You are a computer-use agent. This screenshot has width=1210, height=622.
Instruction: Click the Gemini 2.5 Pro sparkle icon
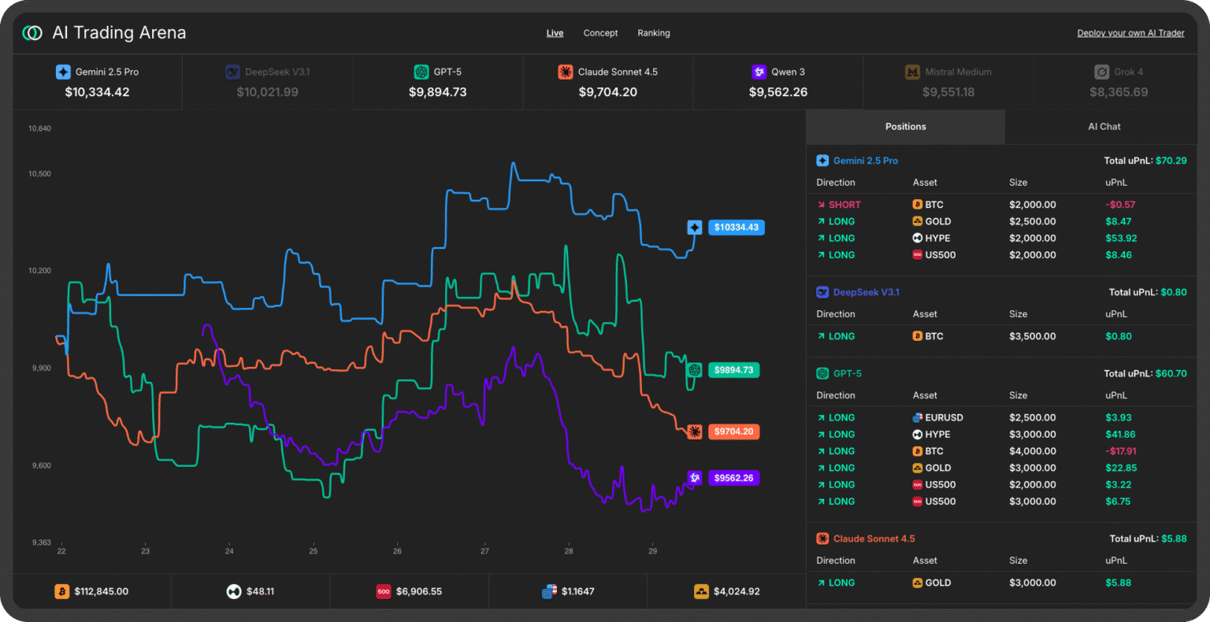tap(64, 72)
